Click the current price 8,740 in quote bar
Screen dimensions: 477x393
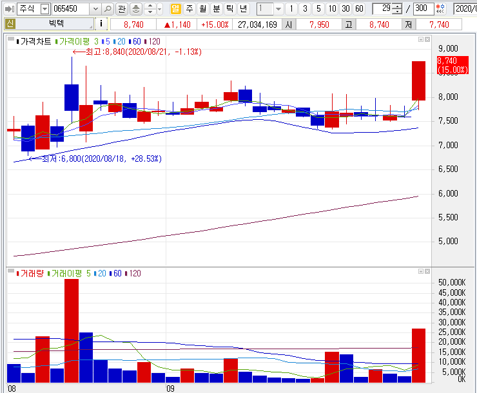pos(133,24)
